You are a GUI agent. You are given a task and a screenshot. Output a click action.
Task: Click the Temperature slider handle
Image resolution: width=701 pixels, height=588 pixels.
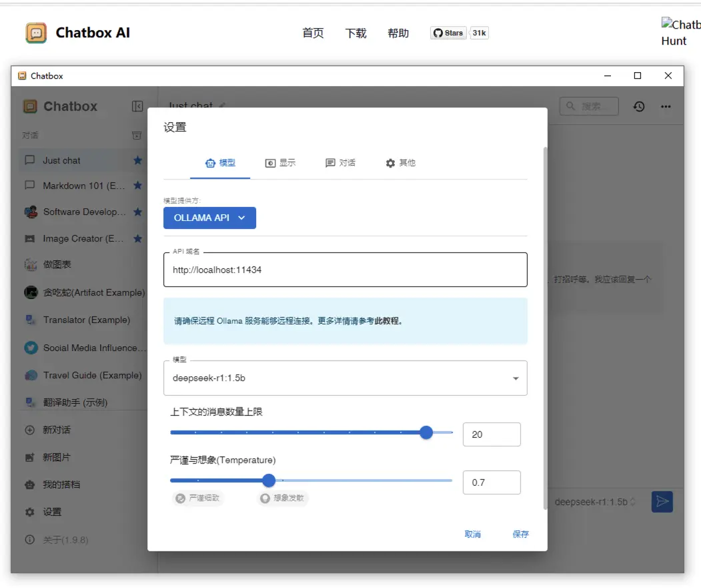coord(269,481)
